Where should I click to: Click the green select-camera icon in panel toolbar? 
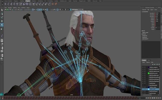pos(7,9)
